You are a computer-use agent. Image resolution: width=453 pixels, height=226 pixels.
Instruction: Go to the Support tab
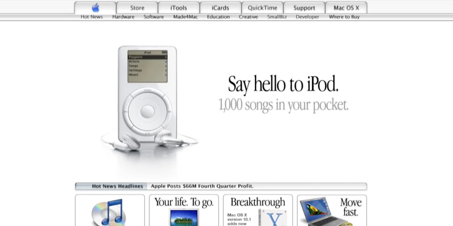point(304,8)
